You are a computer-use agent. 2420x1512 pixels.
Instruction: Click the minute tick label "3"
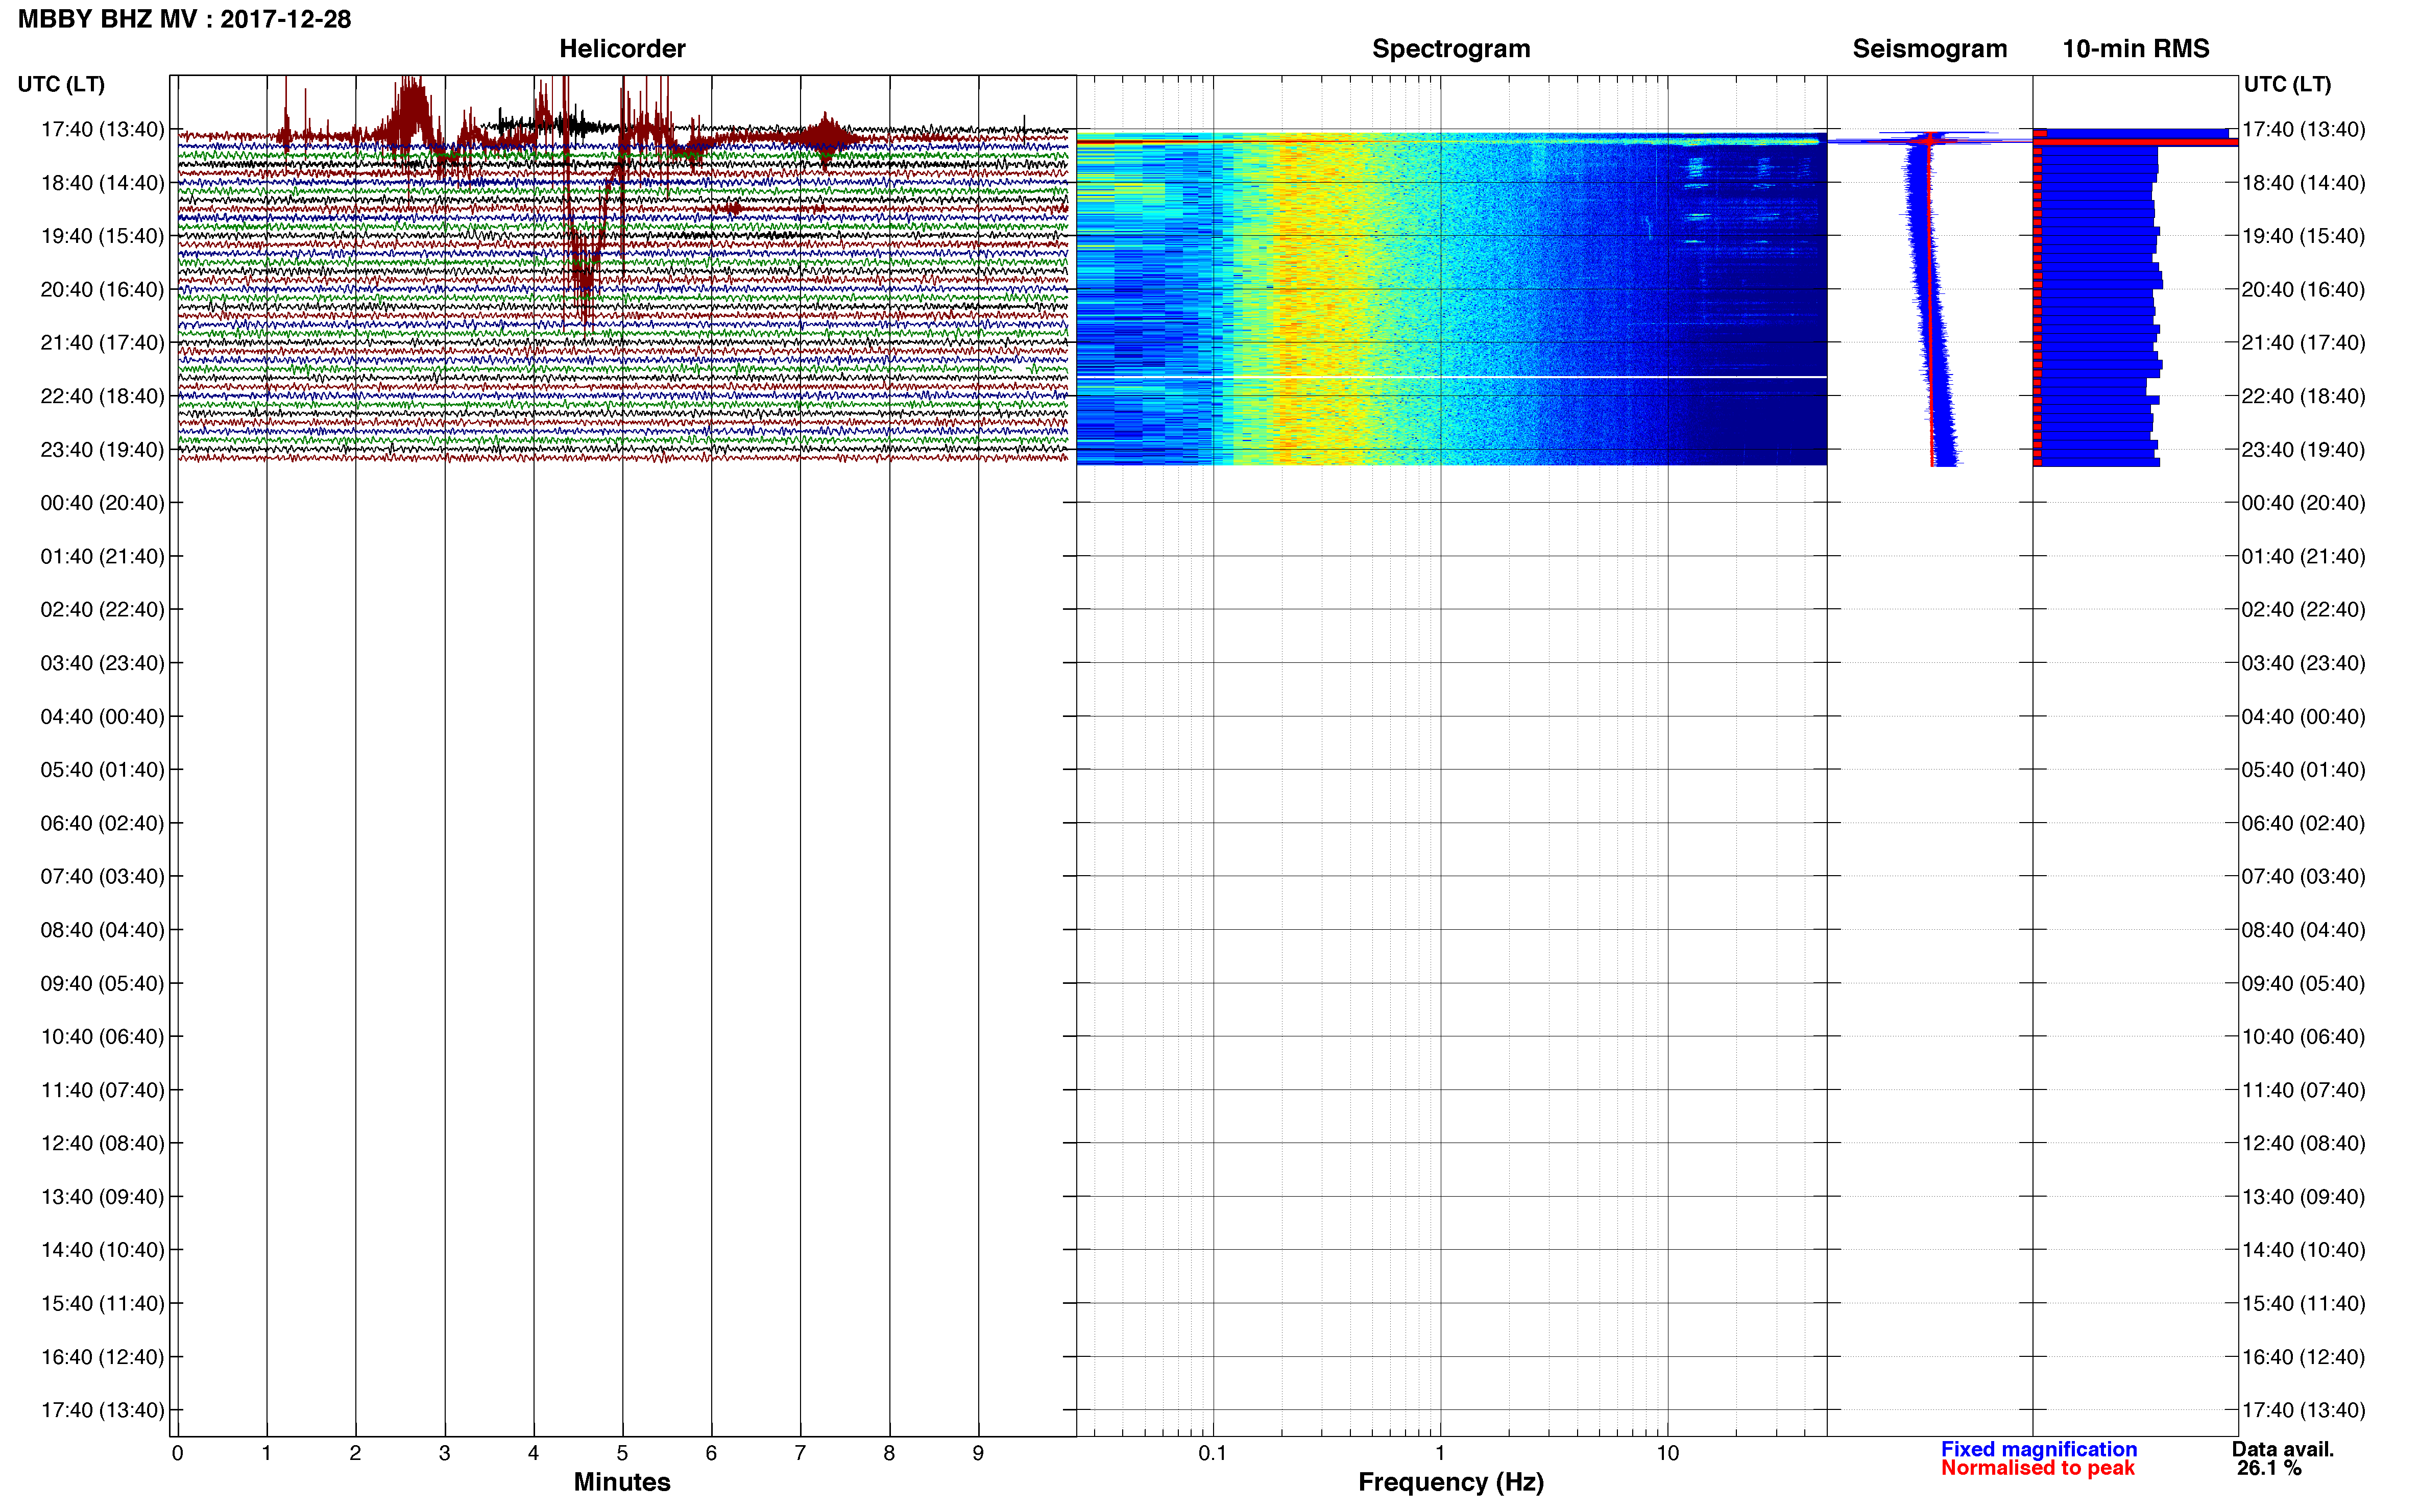444,1453
